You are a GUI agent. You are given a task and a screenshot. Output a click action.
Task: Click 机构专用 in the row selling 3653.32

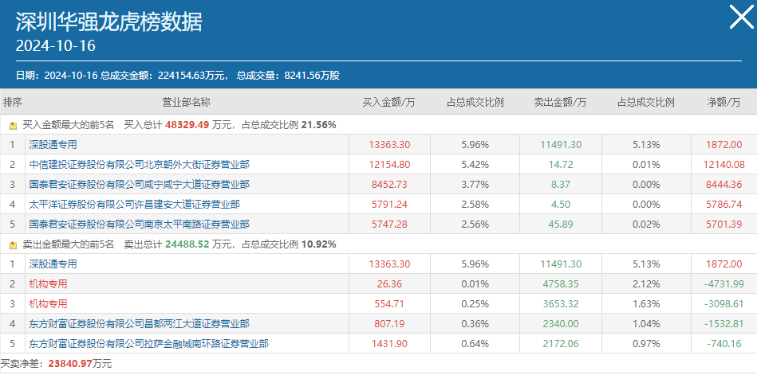pos(48,304)
